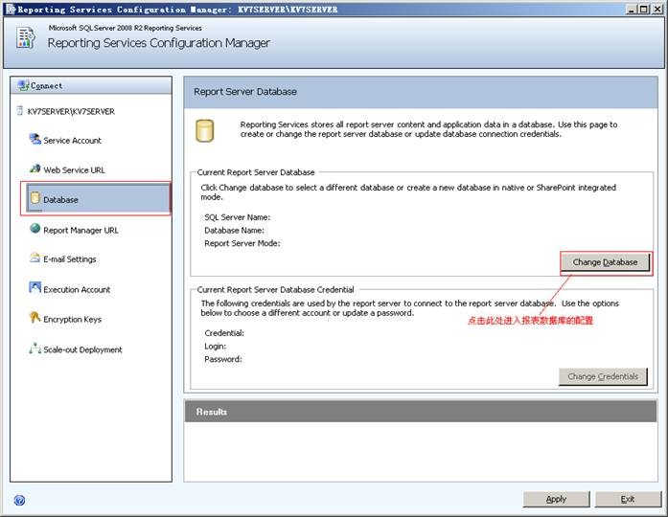Viewport: 668px width, 517px height.
Task: Open the Web Service URL globe icon
Action: (x=35, y=169)
